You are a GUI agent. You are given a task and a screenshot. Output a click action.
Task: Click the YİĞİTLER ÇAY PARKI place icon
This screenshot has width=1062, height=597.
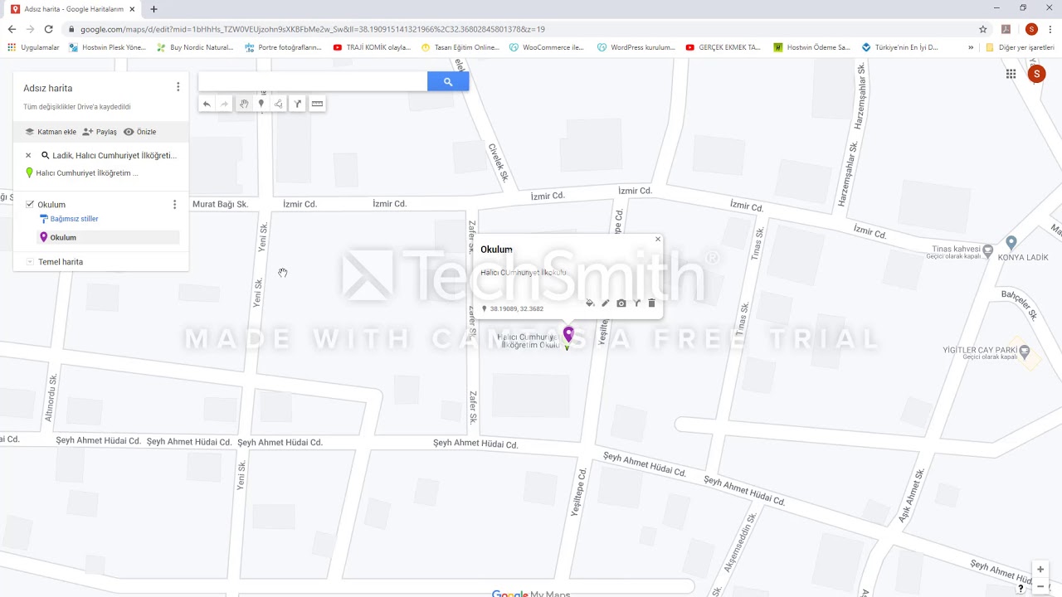[x=1025, y=350]
